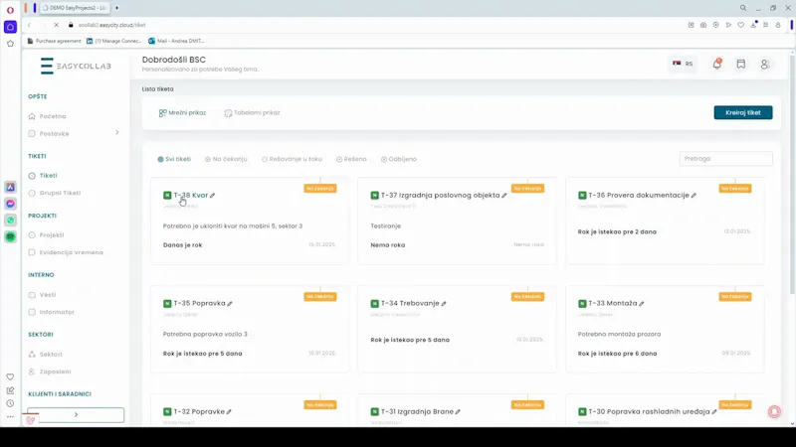Stop page loading X button
This screenshot has width=796, height=447.
pos(57,25)
